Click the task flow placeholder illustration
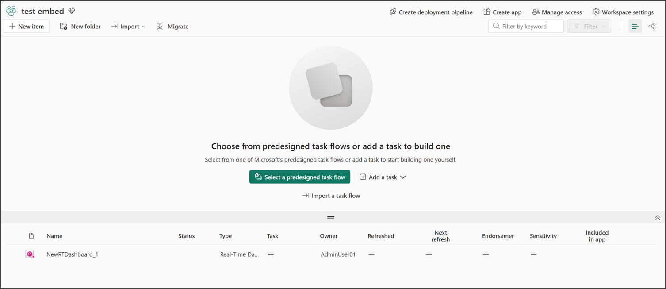 331,88
